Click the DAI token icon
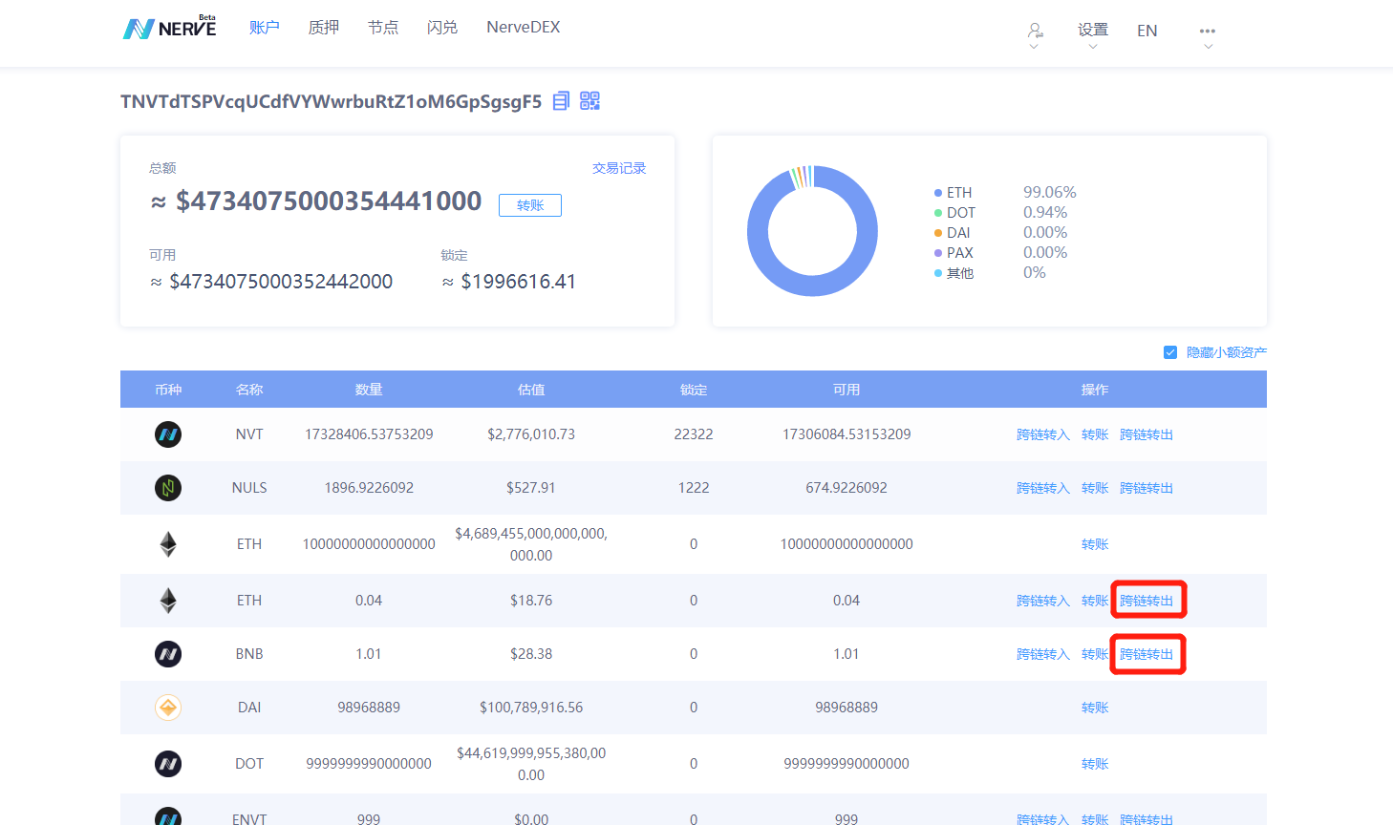 tap(168, 708)
